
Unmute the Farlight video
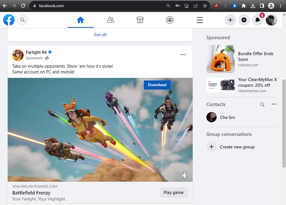pos(184,175)
